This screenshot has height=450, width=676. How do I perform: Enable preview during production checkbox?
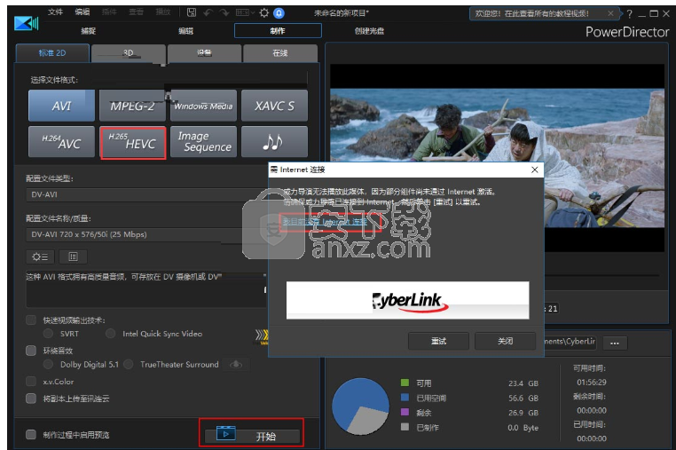click(31, 435)
